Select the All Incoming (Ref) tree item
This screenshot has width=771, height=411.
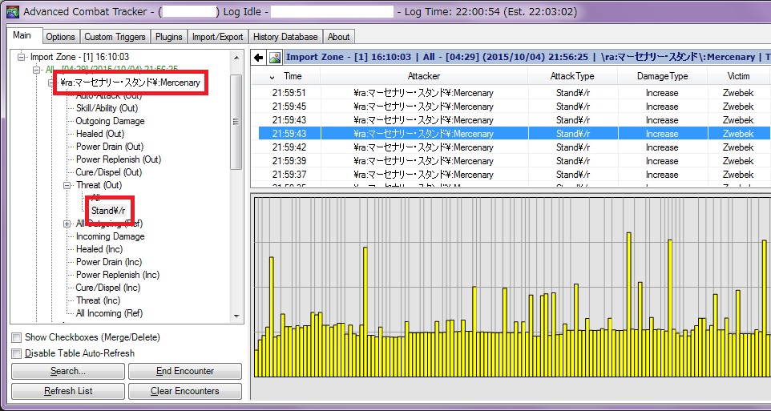[x=109, y=313]
